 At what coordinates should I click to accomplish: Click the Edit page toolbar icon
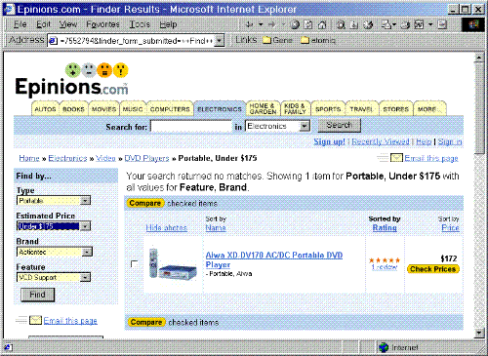419,24
